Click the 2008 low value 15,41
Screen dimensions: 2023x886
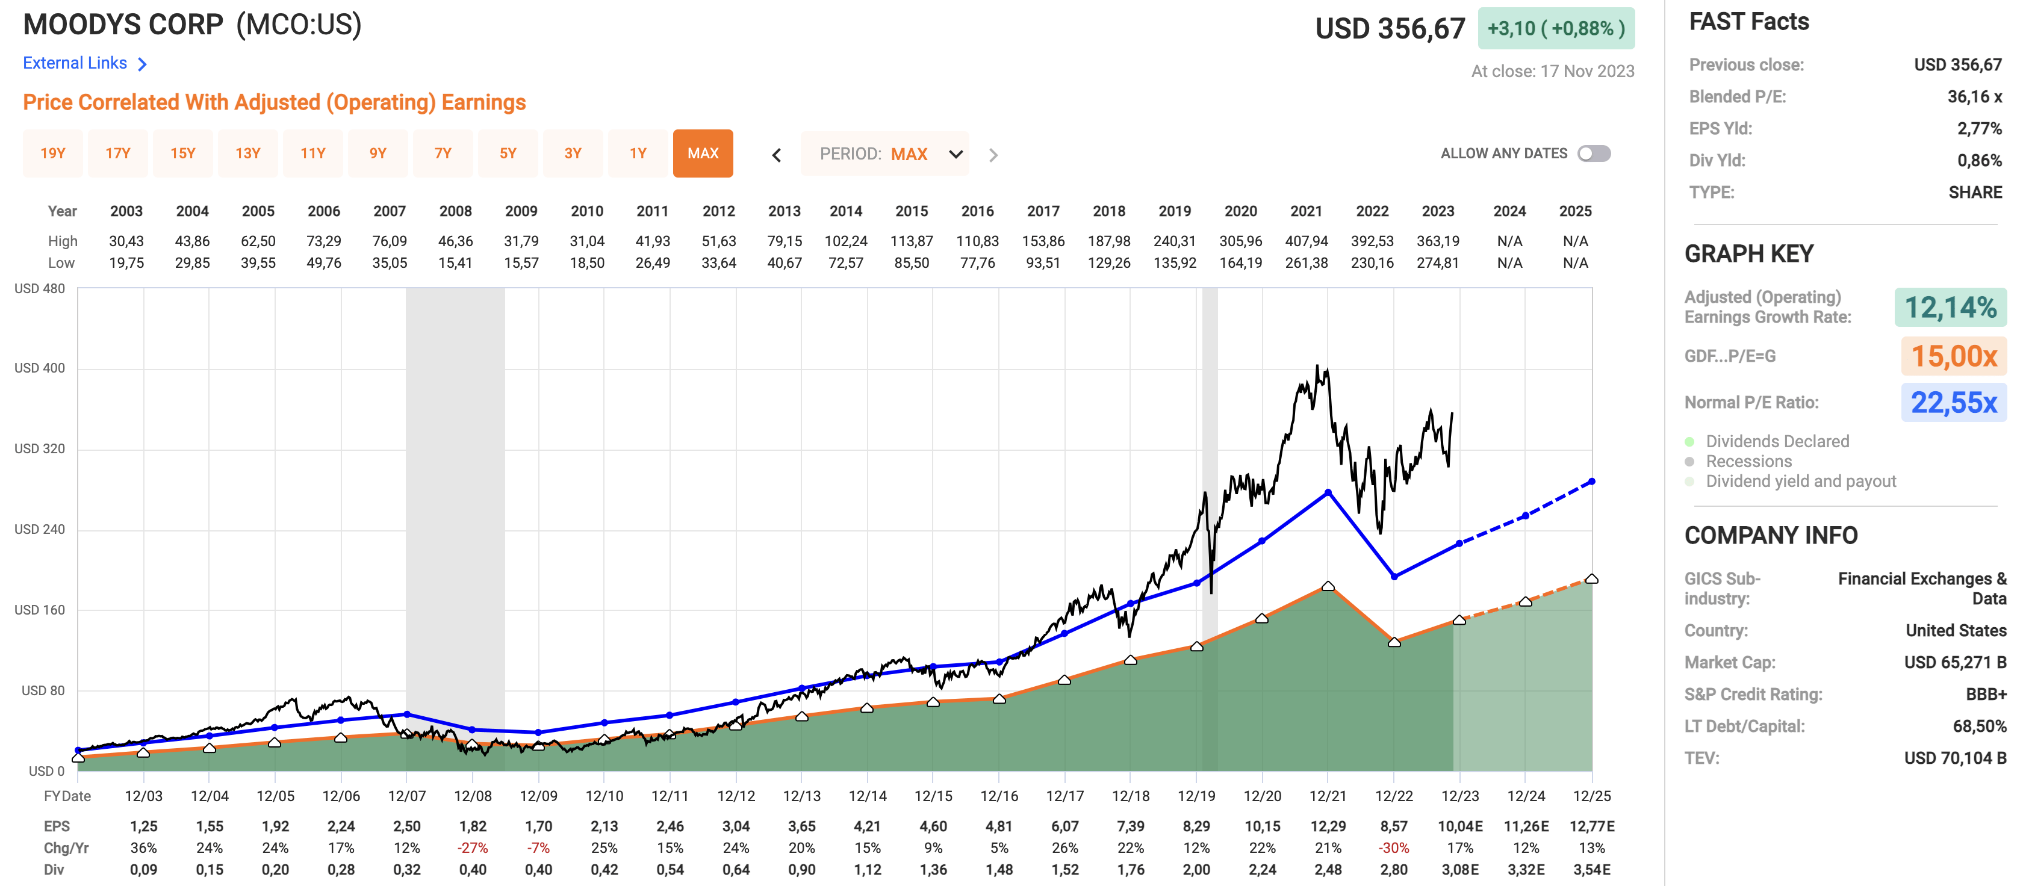click(456, 263)
